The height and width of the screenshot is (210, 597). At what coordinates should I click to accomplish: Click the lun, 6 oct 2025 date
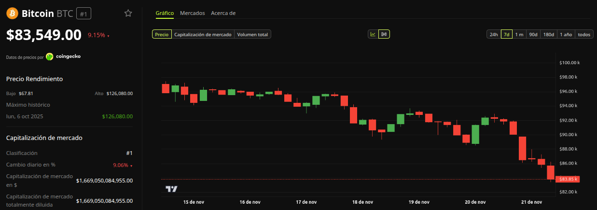click(25, 116)
